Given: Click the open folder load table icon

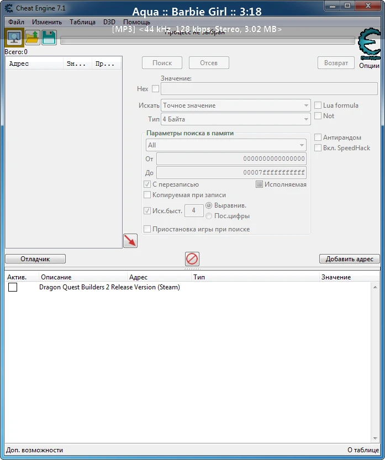Looking at the screenshot, I should [x=32, y=38].
